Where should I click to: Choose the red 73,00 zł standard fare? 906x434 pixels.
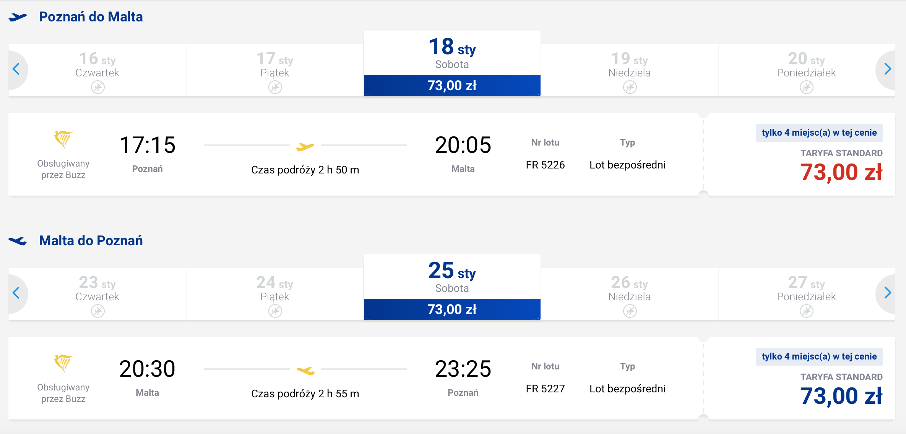pyautogui.click(x=841, y=172)
